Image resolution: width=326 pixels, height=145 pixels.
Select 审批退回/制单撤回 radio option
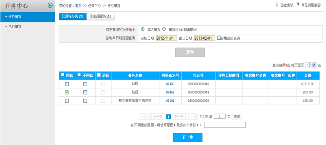coord(164,29)
